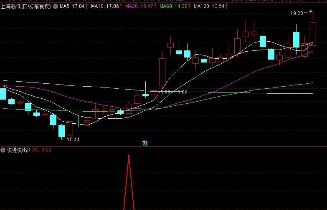Select the cyan candlestick above the 10.44 label
The height and width of the screenshot is (210, 327).
click(x=61, y=131)
